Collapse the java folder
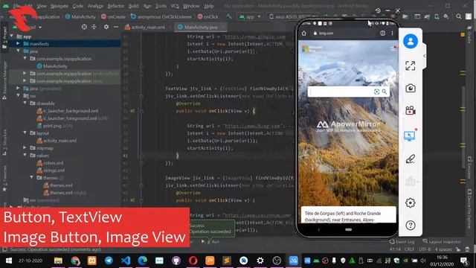 [x=18, y=51]
